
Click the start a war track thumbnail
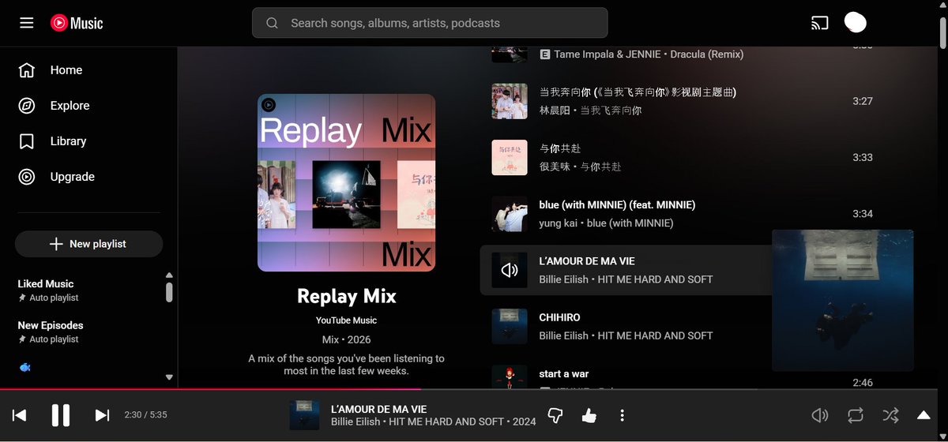click(x=510, y=377)
